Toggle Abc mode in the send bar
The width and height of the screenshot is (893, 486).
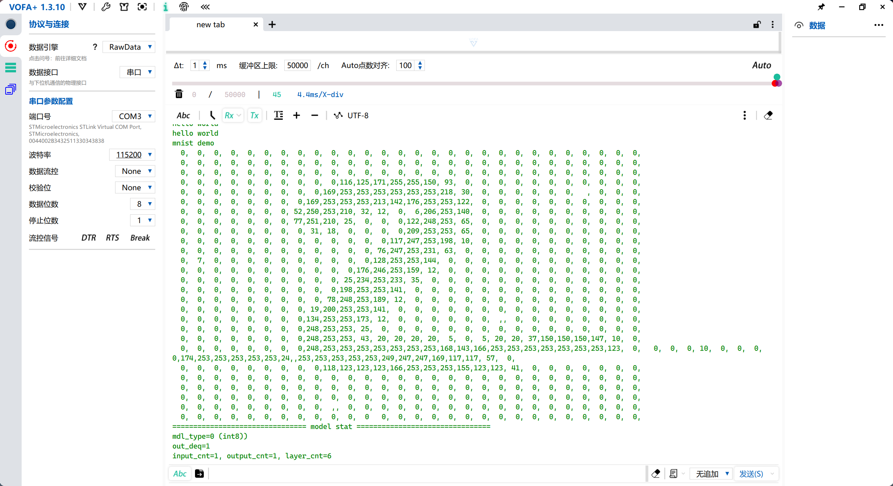[x=180, y=474]
